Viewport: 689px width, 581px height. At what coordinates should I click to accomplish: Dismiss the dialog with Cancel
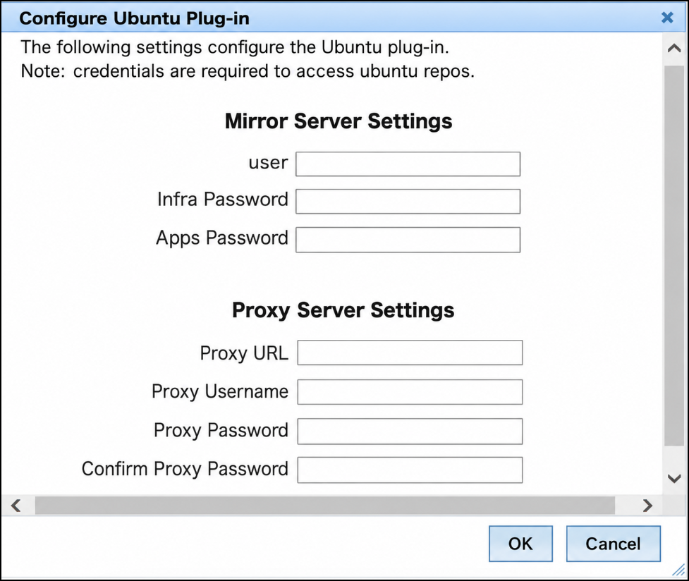(x=613, y=544)
